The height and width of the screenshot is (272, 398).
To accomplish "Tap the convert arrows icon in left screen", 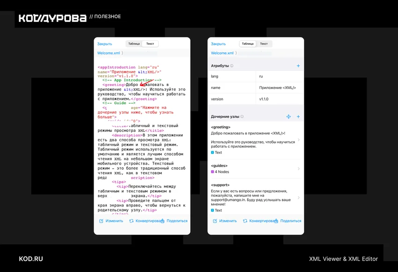I will pos(131,221).
